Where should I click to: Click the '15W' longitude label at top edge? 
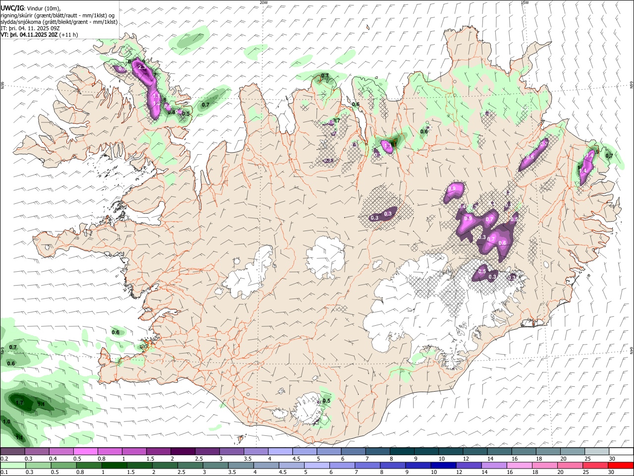click(x=525, y=2)
